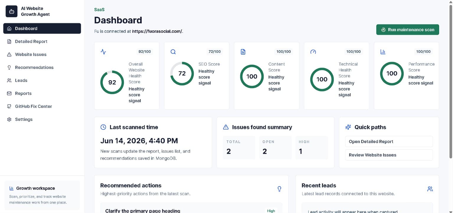
Task: Click the Website Issues warning triangle icon
Action: coord(9,55)
